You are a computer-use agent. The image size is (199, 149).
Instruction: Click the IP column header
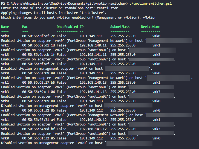click(x=82, y=27)
